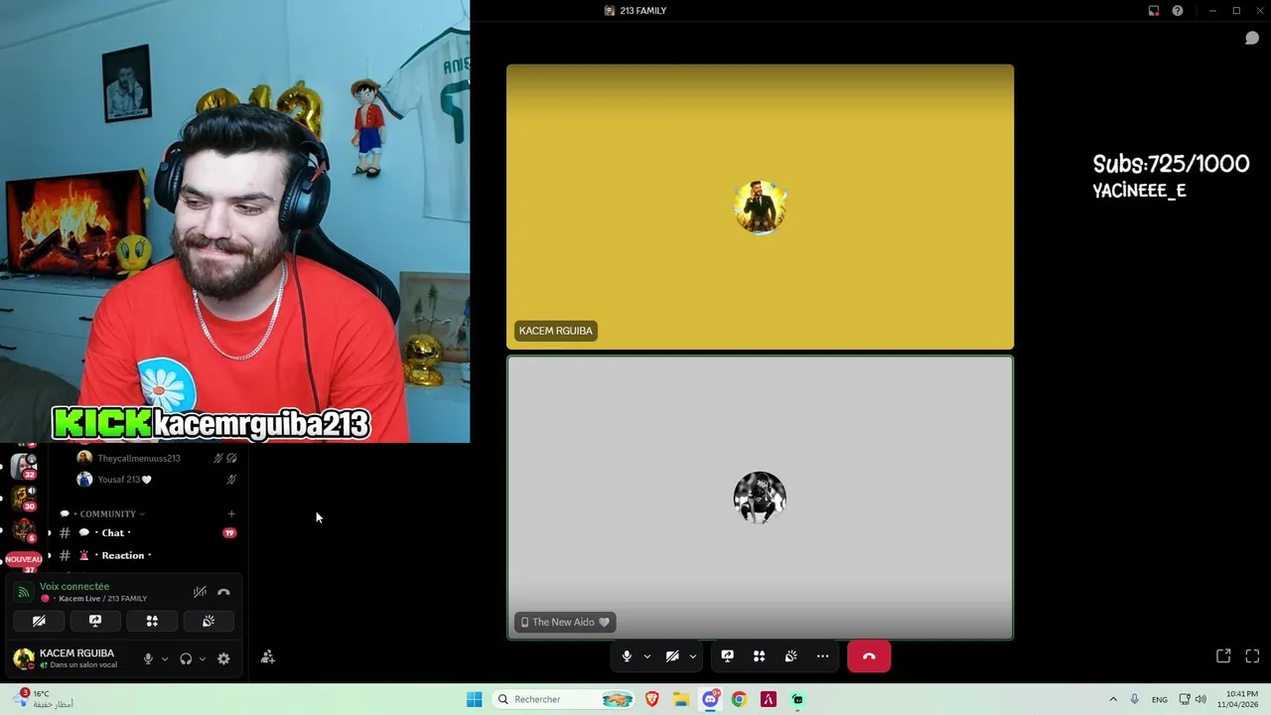
Task: Select KACEM RGUIBA video tile
Action: (760, 207)
